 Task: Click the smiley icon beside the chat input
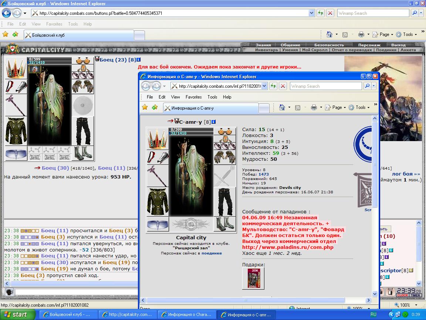click(x=10, y=292)
